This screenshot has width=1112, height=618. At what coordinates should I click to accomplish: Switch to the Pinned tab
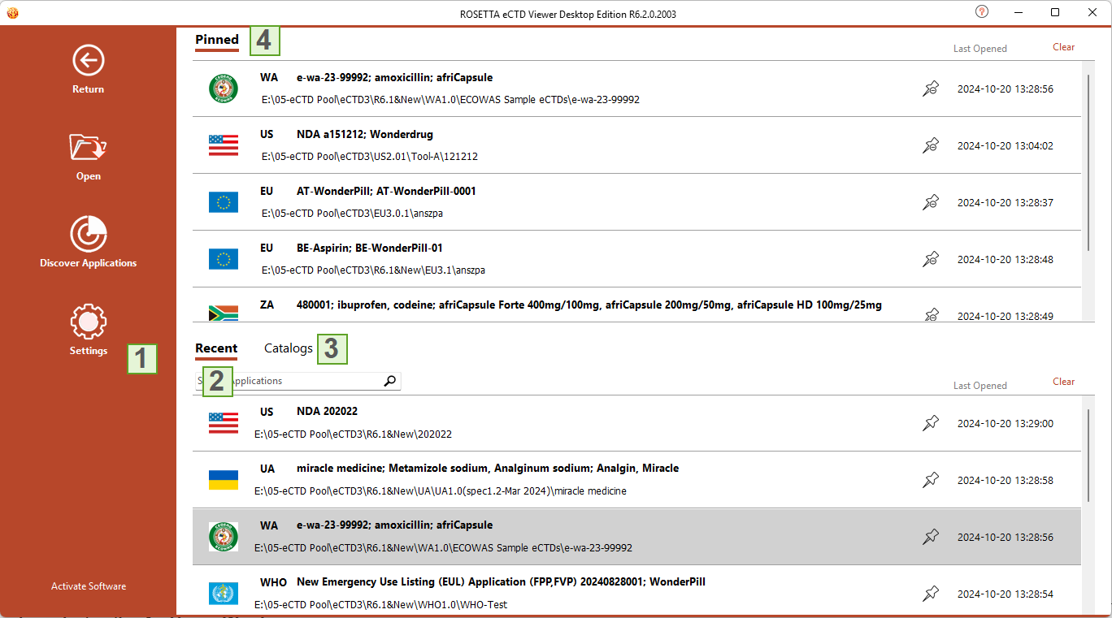pyautogui.click(x=217, y=40)
